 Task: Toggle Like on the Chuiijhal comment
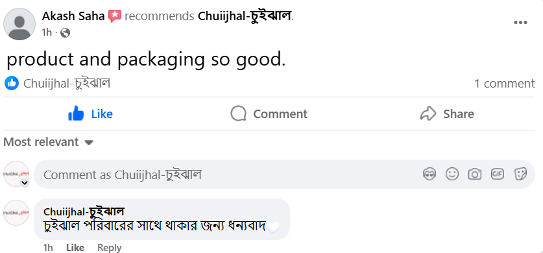point(75,247)
